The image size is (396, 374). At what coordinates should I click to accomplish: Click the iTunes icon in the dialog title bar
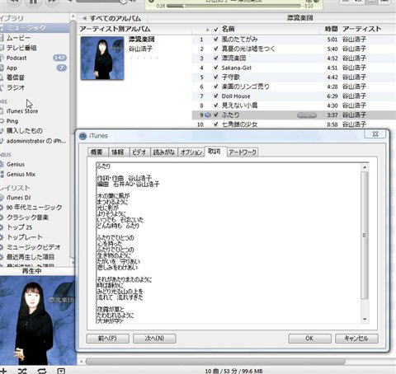pos(82,136)
